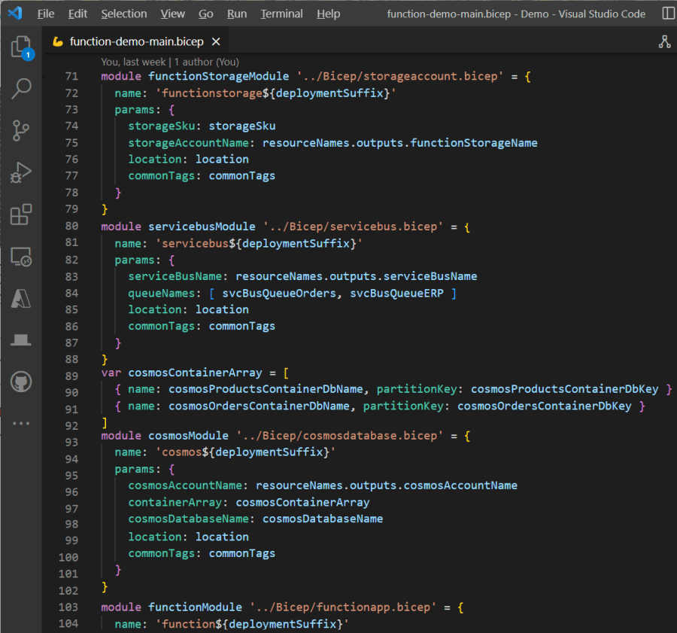Click the source control graph icon in the editor toolbar
This screenshot has height=633, width=677.
(x=664, y=42)
